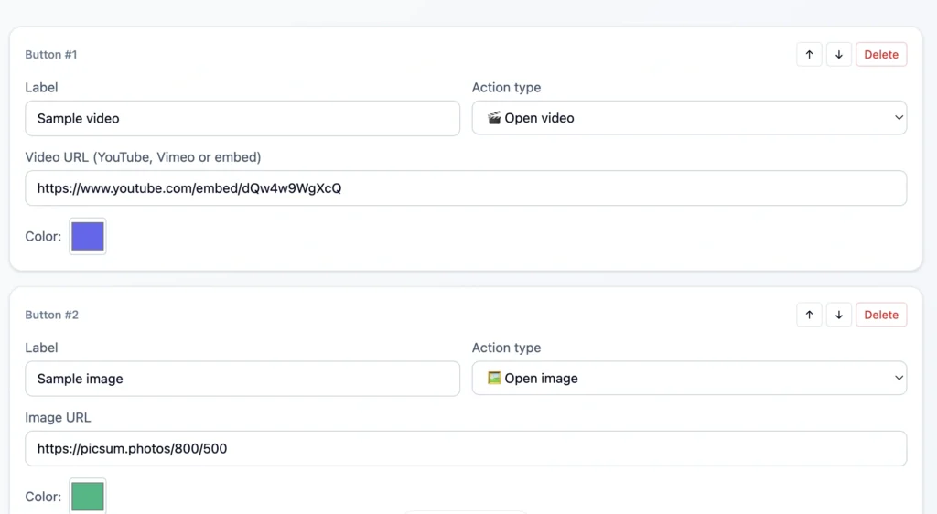Delete Button #1
Image resolution: width=937 pixels, height=514 pixels.
[x=881, y=54]
